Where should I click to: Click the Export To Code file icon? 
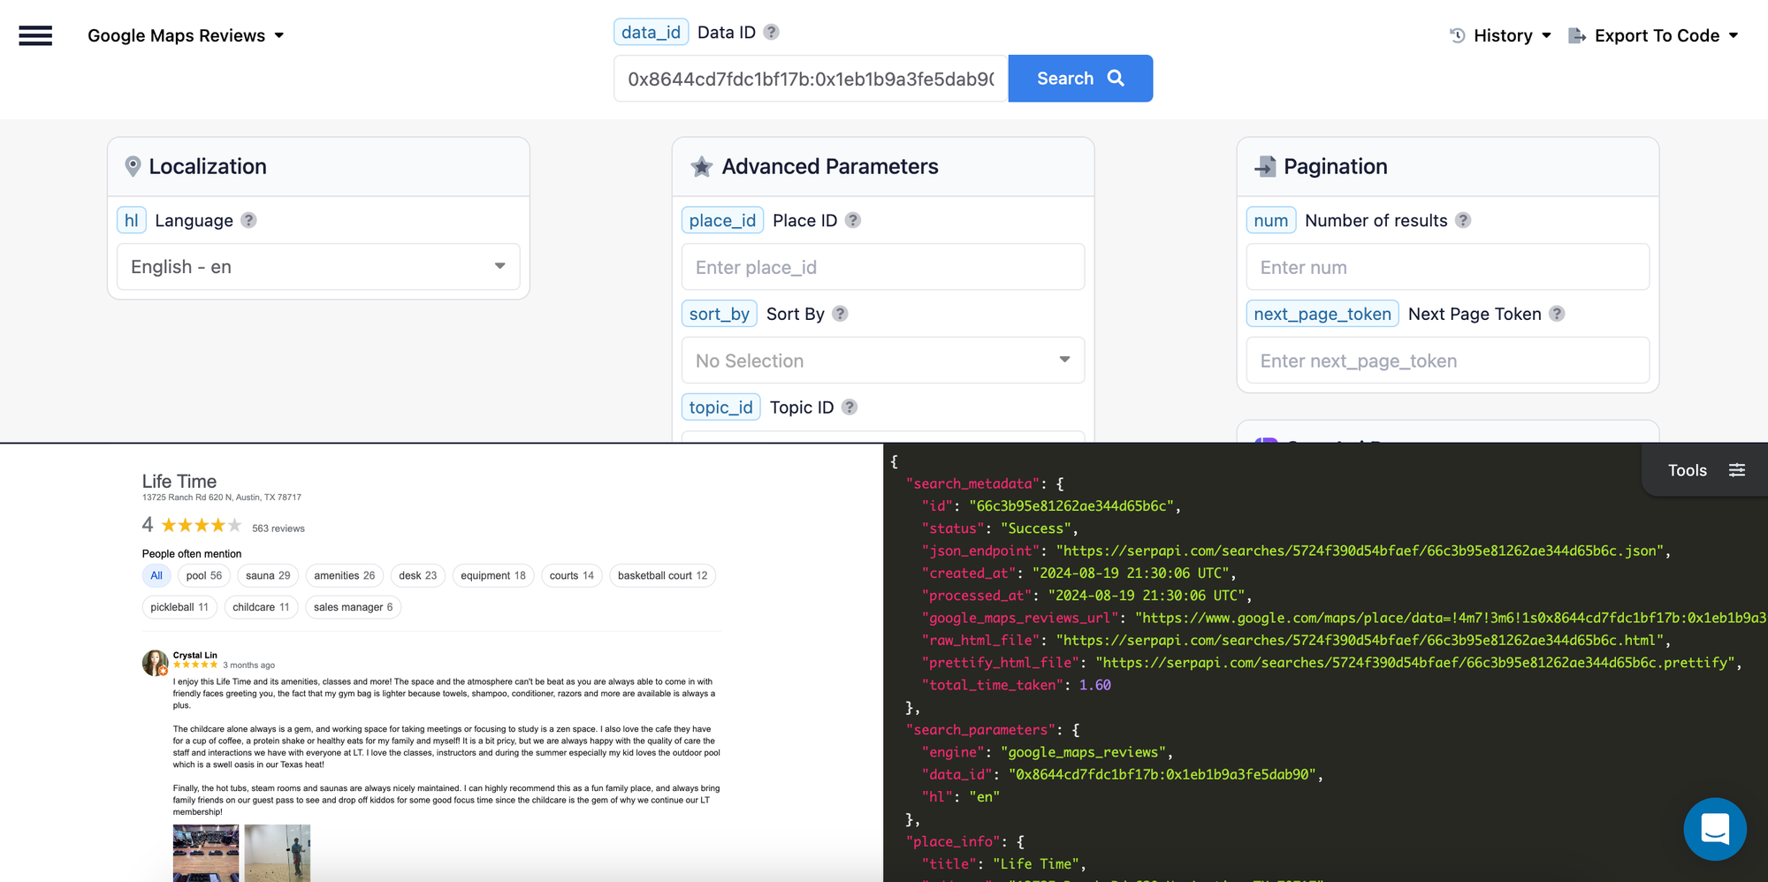pos(1576,35)
